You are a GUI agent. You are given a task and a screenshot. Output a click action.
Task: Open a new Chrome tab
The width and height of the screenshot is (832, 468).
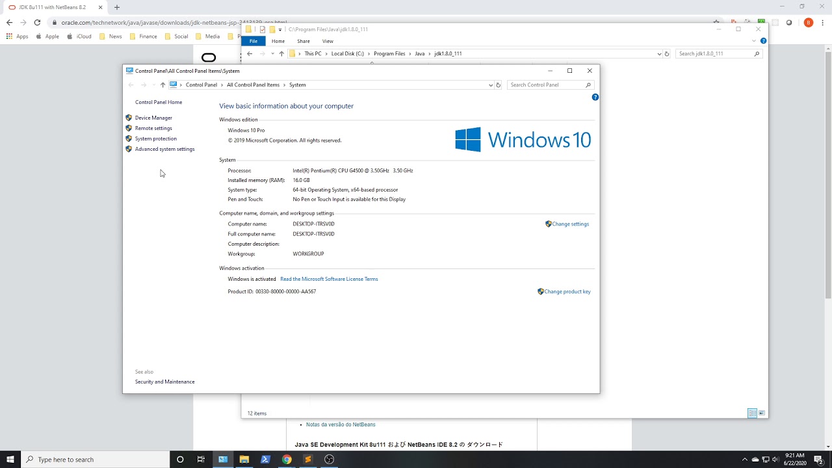[117, 7]
